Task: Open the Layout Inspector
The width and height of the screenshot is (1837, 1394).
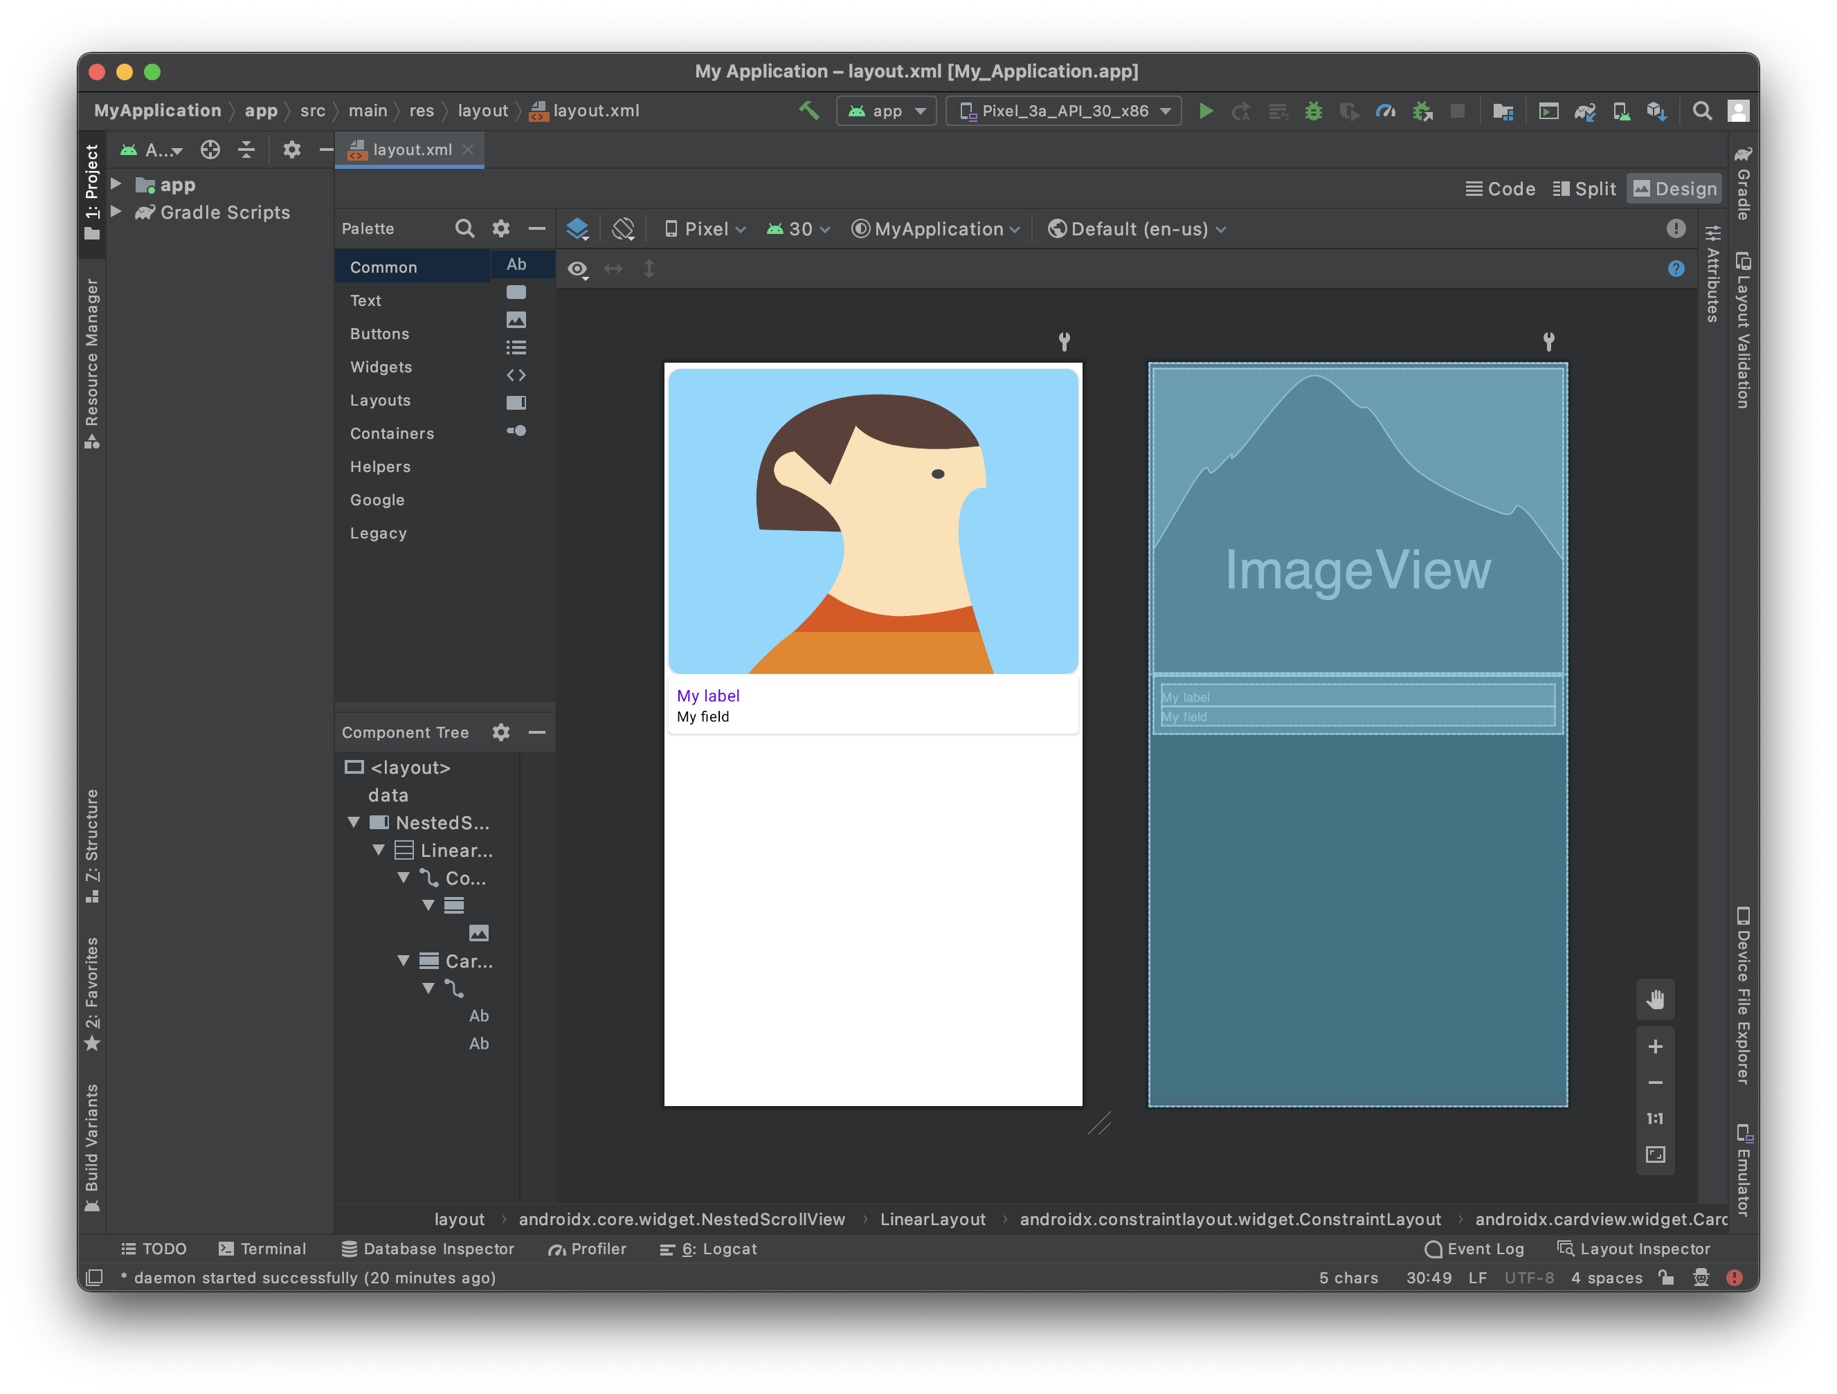Action: click(1633, 1248)
